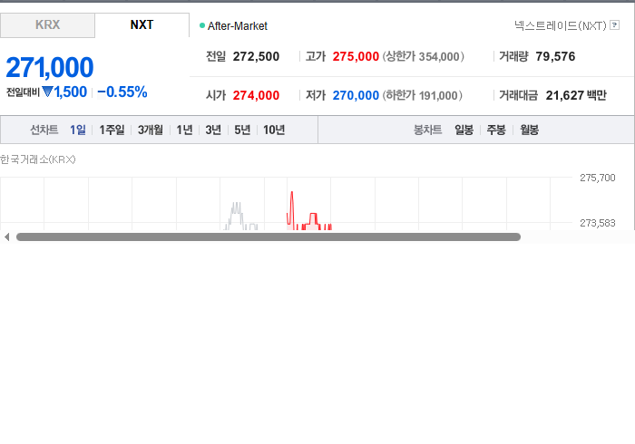Image resolution: width=635 pixels, height=444 pixels.
Task: Click the 봉차트 label
Action: pos(427,130)
